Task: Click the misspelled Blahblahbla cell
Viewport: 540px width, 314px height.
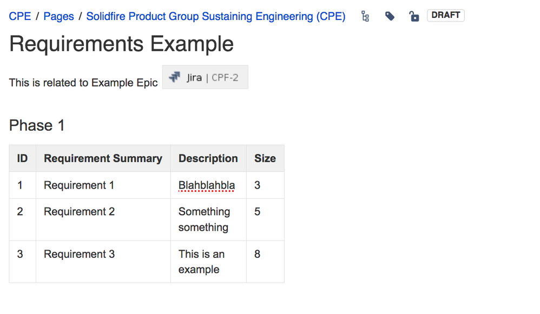Action: [207, 185]
